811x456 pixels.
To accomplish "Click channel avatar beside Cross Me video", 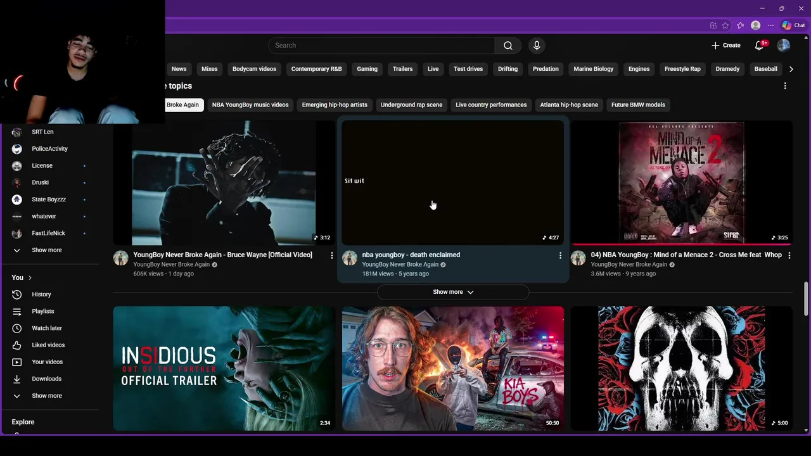I will point(578,258).
